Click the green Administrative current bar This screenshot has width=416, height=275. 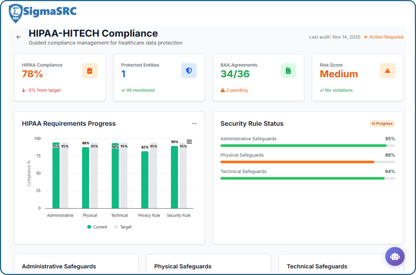click(56, 175)
